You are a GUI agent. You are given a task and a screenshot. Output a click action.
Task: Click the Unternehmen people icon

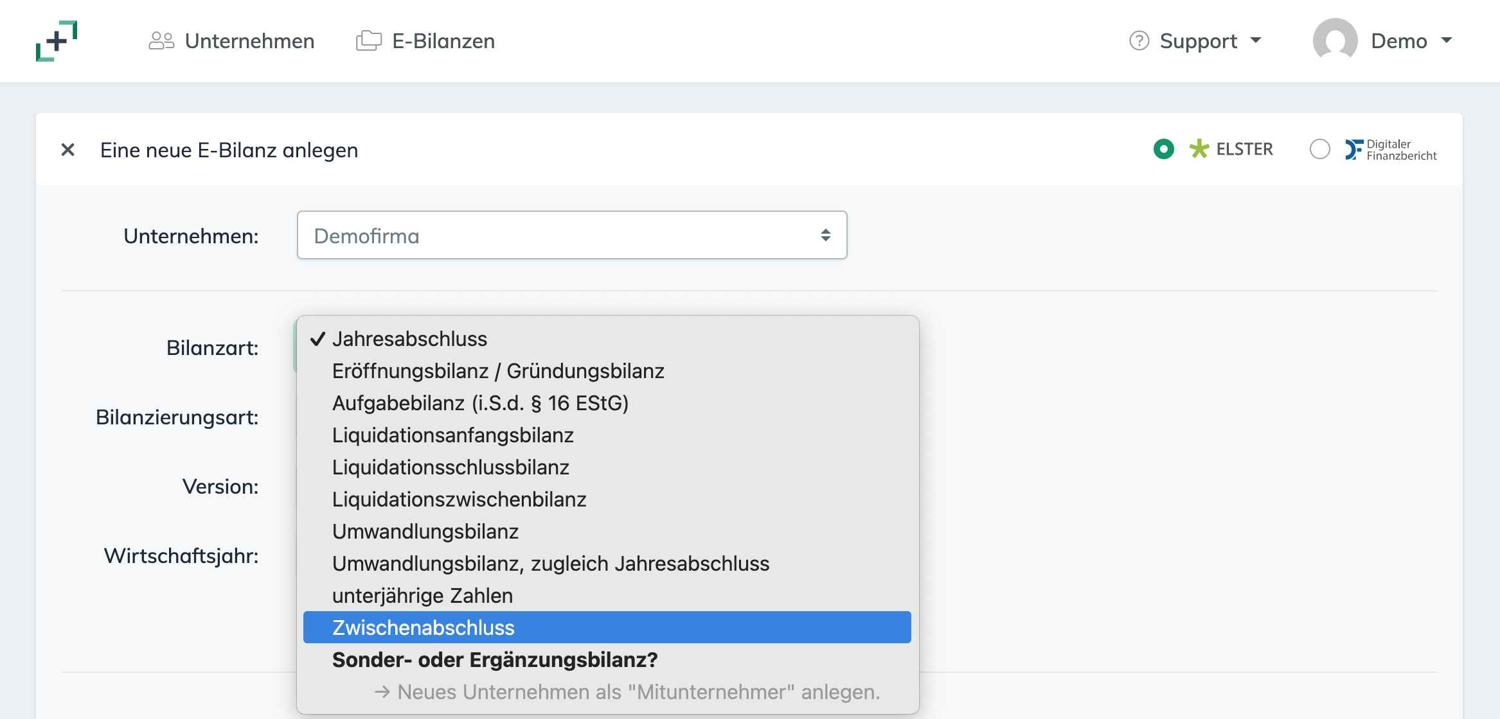(x=161, y=41)
